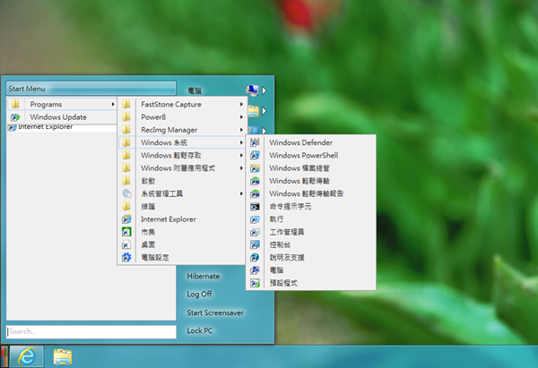Click Hibernate
The image size is (538, 368).
click(204, 276)
